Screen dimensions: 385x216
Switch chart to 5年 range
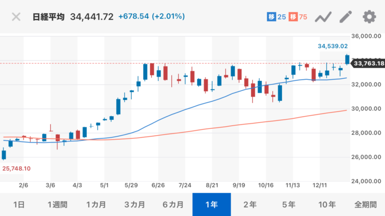pyautogui.click(x=289, y=204)
